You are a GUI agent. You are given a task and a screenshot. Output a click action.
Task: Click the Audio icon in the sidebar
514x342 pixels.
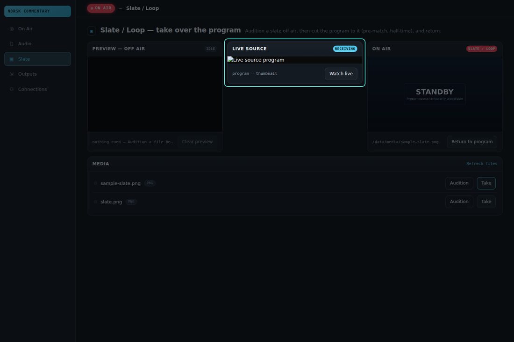point(12,44)
